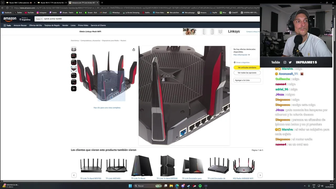Go to previous carousel page
Viewport: 336px width, 189px height.
[74, 175]
